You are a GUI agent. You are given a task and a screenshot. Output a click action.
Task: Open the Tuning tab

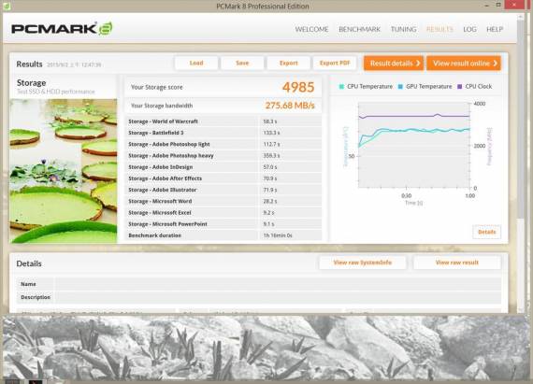click(403, 29)
